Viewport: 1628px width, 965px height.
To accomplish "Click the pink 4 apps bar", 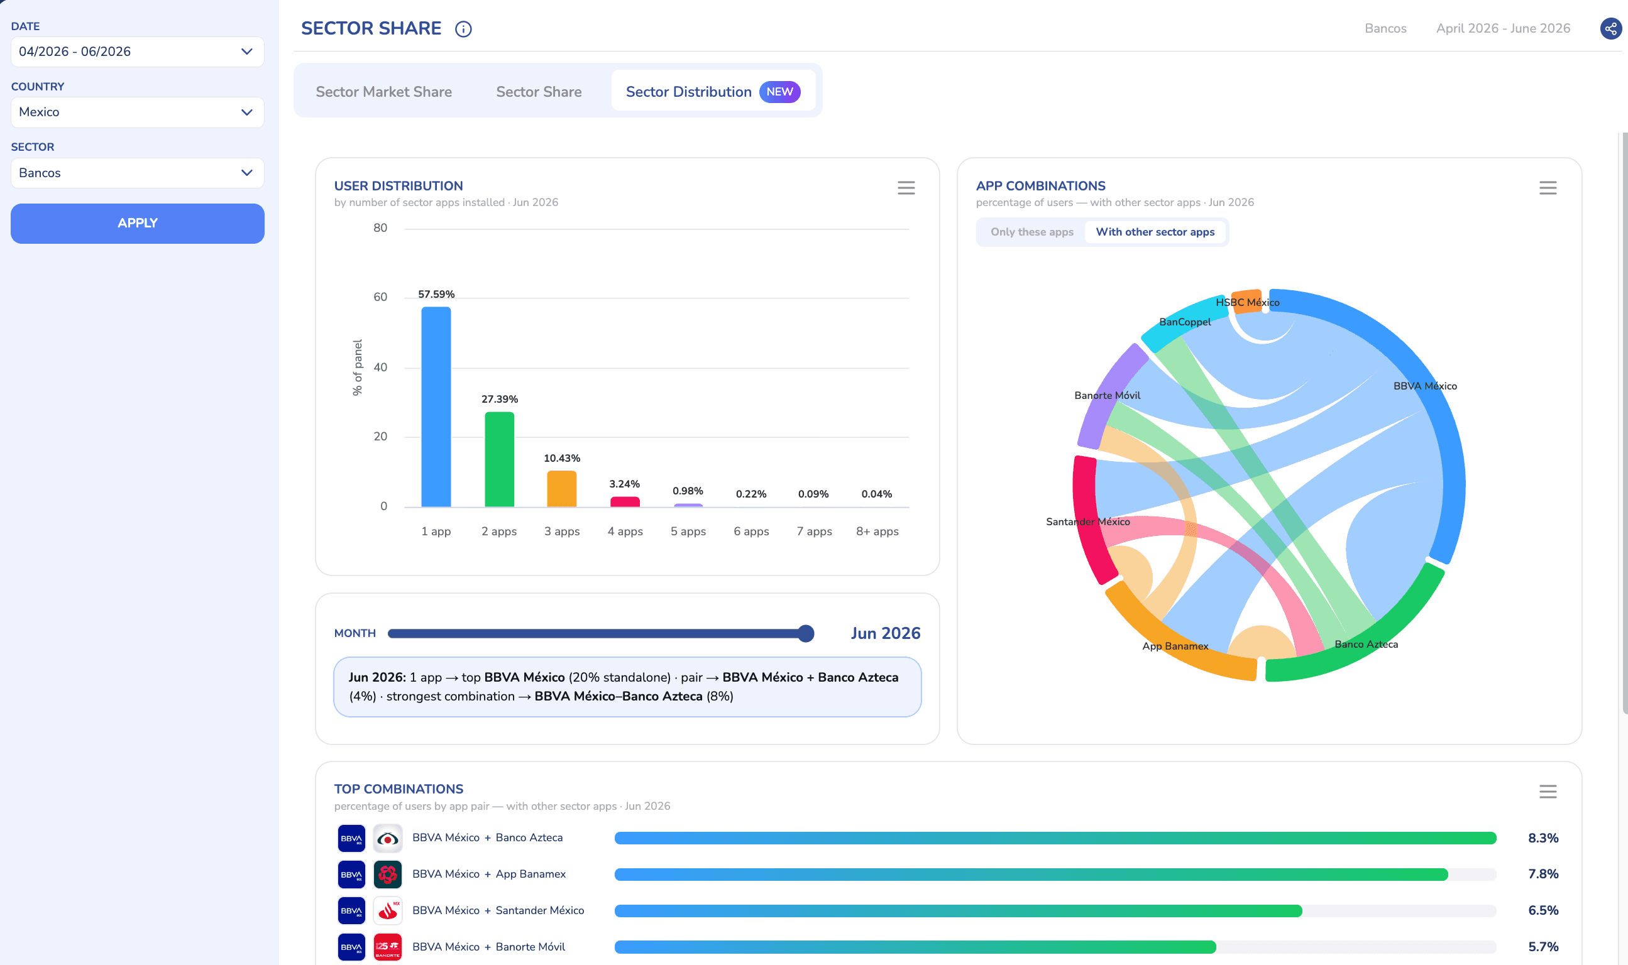I will 624,501.
